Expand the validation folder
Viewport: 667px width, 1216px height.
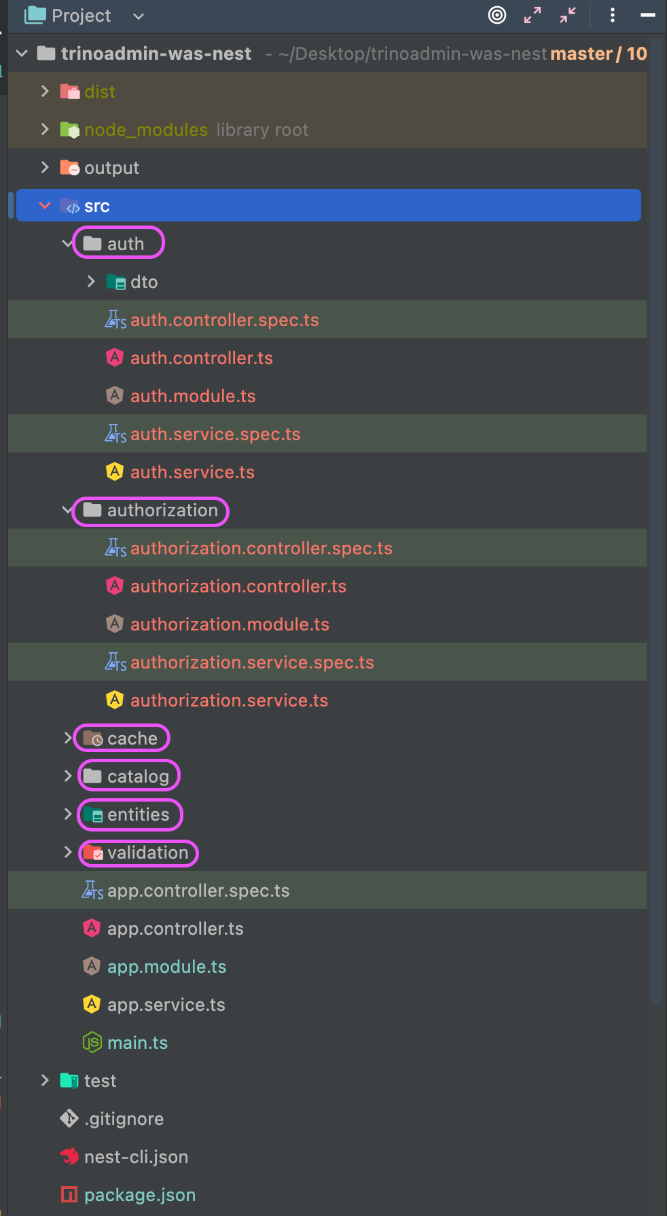(x=67, y=852)
